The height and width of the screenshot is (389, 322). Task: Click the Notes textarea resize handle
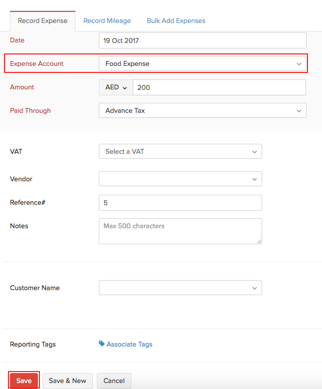(259, 241)
